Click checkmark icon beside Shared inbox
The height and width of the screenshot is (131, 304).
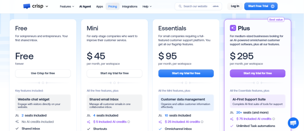click(x=17, y=129)
